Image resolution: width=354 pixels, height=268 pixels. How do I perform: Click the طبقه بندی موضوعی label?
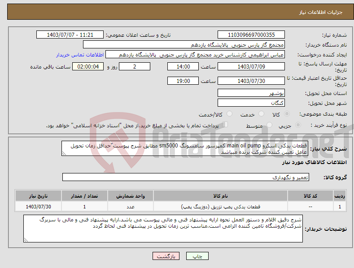pos(323,114)
